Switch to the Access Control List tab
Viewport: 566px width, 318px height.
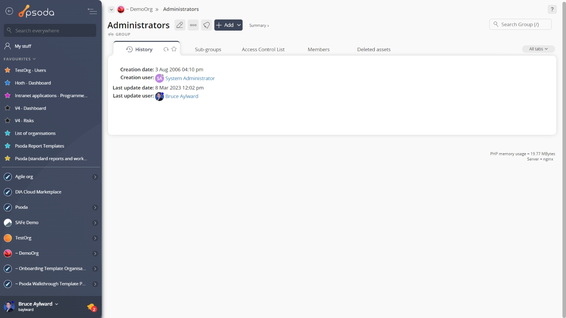(x=263, y=49)
